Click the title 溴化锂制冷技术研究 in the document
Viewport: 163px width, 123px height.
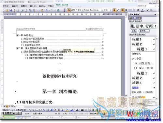click(60, 76)
